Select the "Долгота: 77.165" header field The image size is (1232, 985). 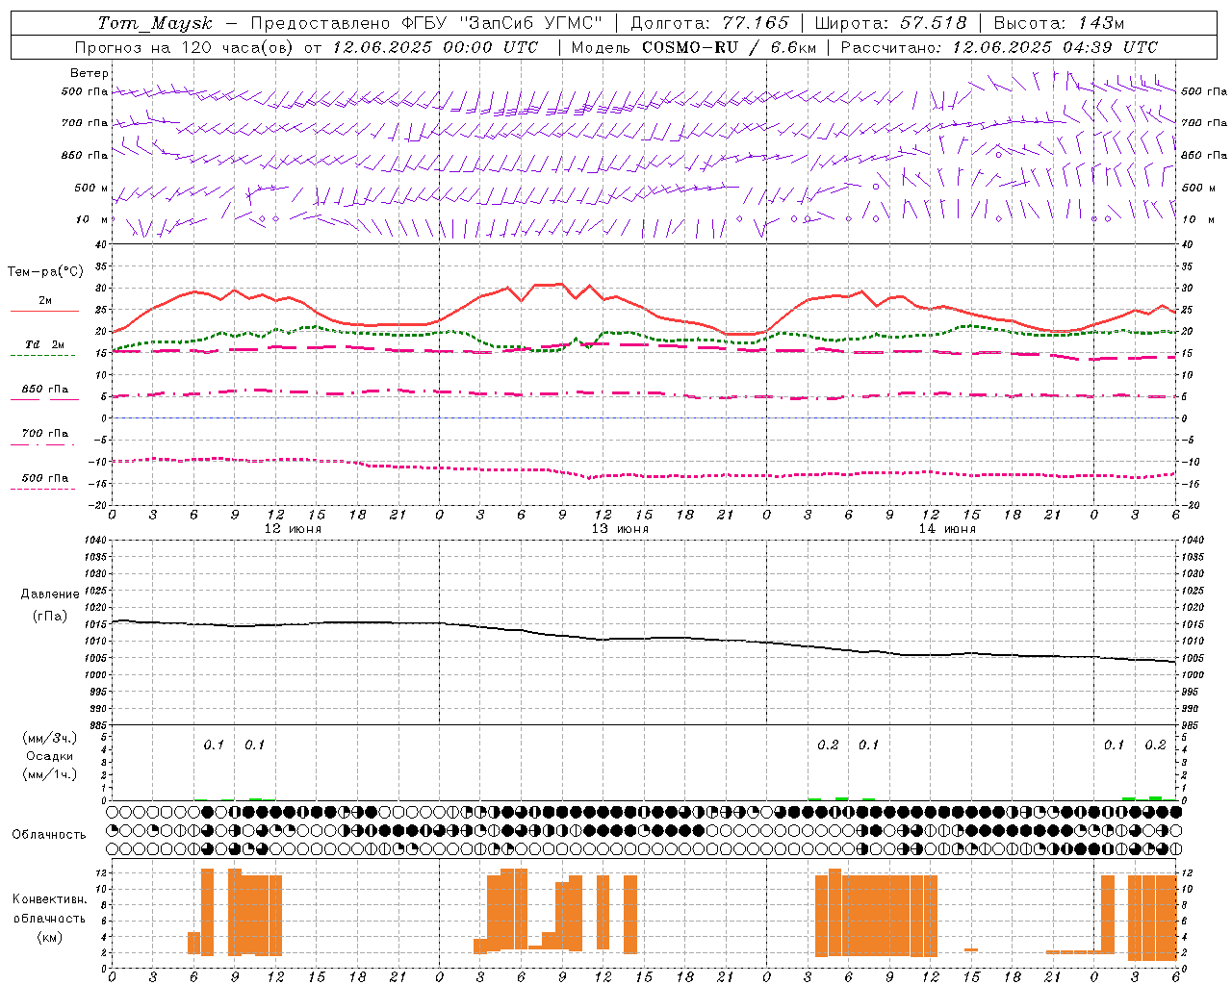[708, 23]
